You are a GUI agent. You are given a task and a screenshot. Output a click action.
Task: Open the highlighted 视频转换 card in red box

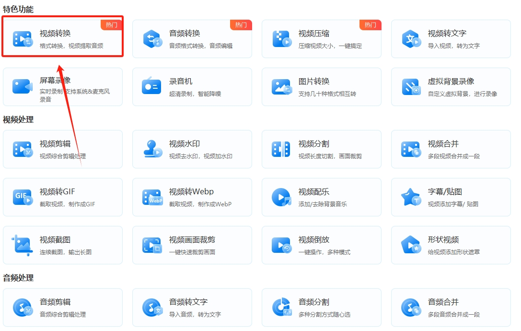click(63, 36)
